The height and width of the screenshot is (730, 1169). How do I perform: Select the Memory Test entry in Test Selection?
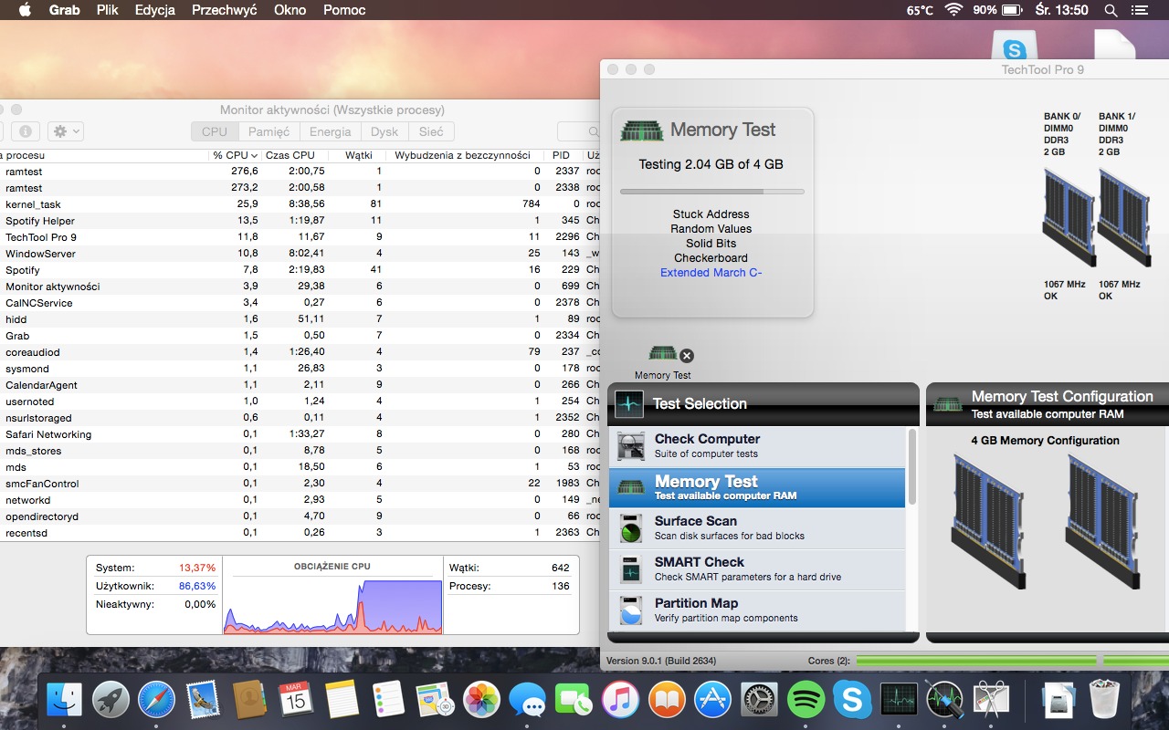pos(757,487)
